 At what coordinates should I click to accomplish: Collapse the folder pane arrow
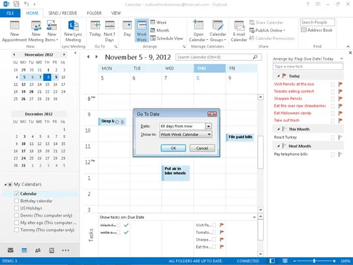coord(76,53)
